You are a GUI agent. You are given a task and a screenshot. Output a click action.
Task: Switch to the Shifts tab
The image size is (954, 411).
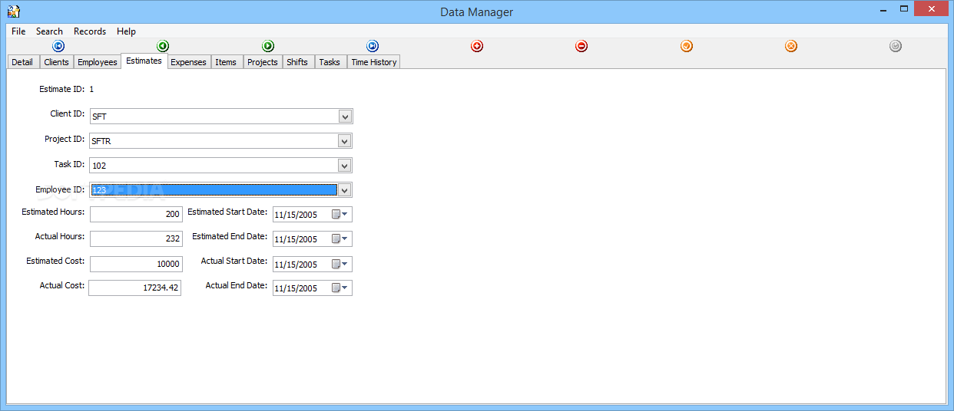pyautogui.click(x=297, y=62)
